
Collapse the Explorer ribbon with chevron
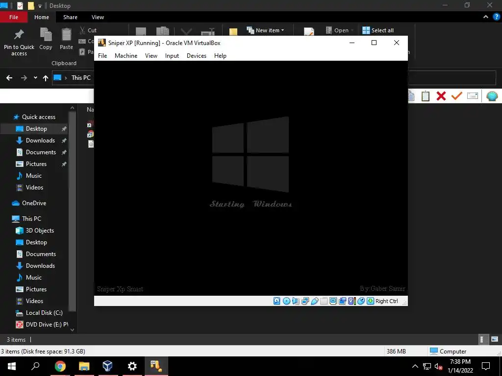[486, 17]
